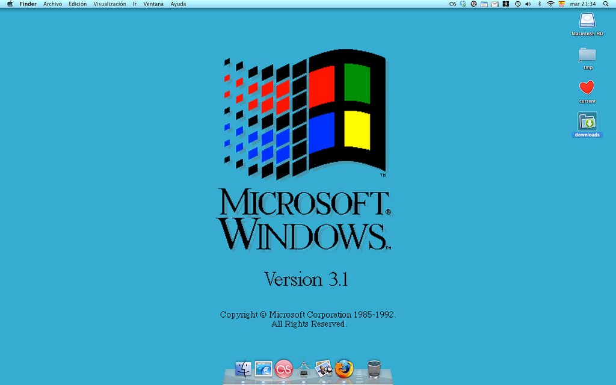The width and height of the screenshot is (616, 385).
Task: Open the Ir menu
Action: (135, 4)
